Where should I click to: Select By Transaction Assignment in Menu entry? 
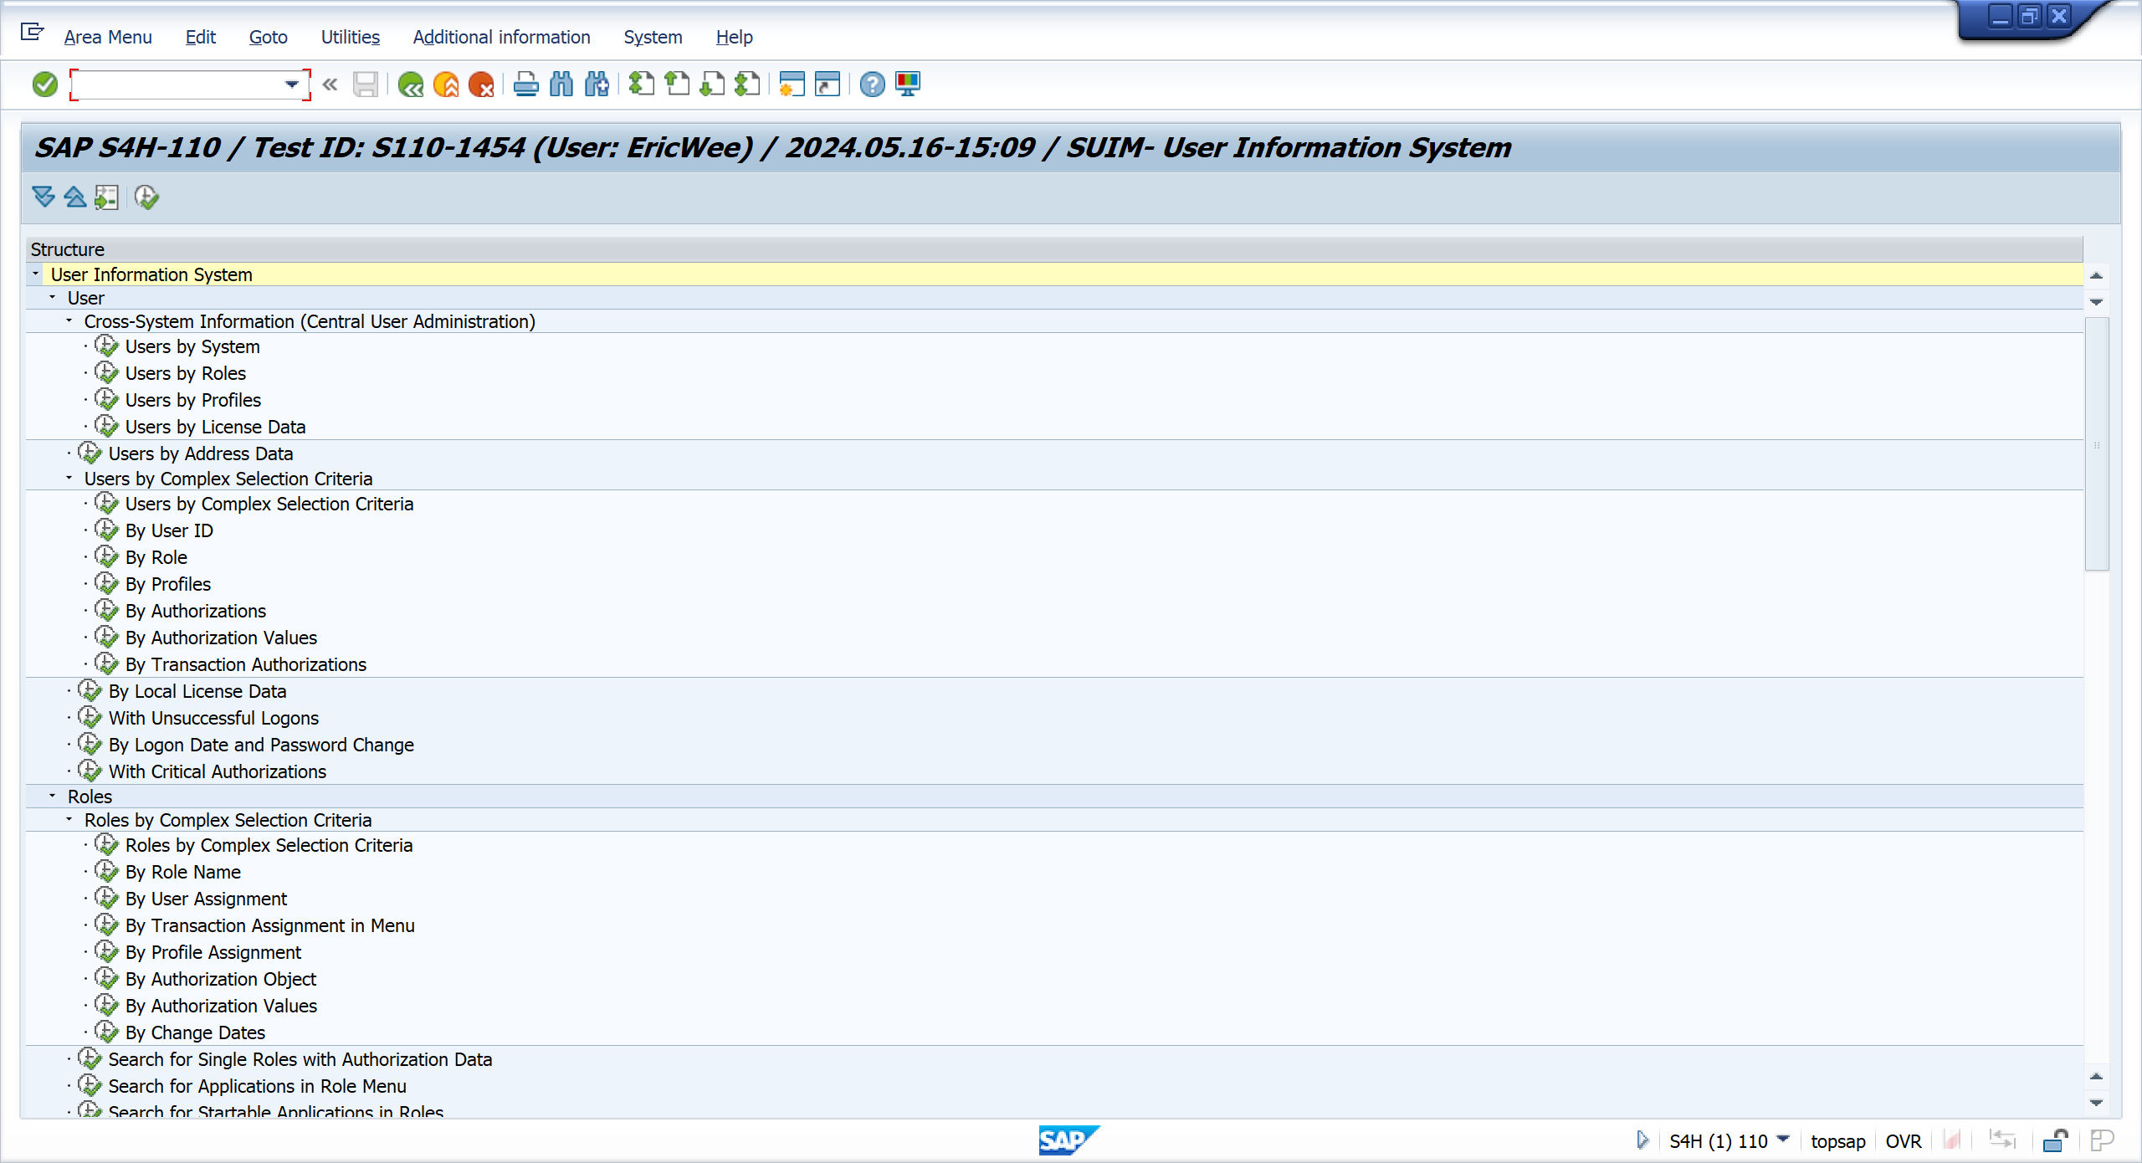[x=269, y=925]
